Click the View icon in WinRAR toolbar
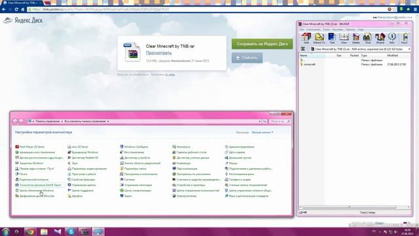 click(344, 38)
